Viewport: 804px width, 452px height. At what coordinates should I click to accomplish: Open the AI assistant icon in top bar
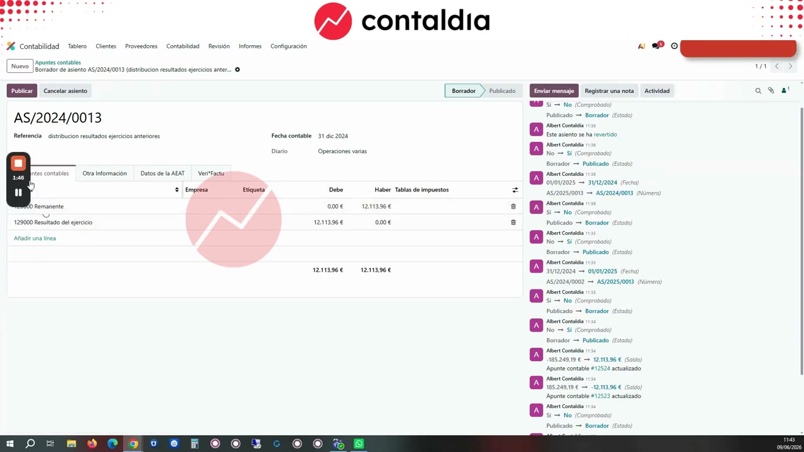coord(641,46)
